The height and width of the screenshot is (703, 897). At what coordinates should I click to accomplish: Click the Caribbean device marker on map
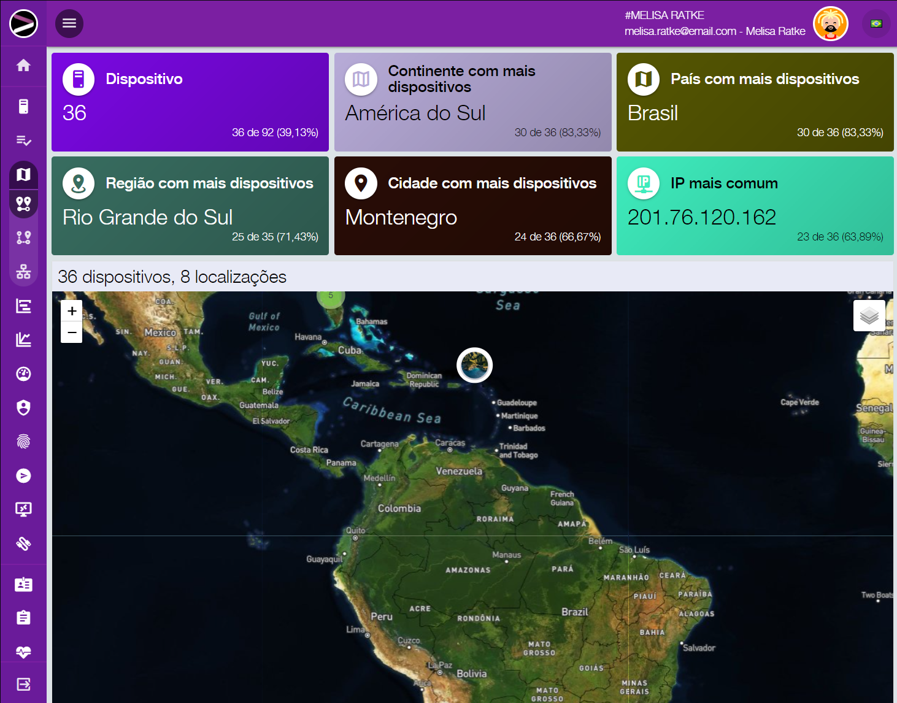click(474, 365)
